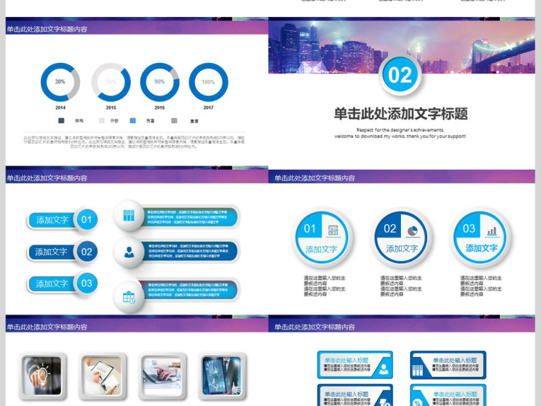Click the 添加文字 button labeled 01
The image size is (541, 406).
click(53, 220)
